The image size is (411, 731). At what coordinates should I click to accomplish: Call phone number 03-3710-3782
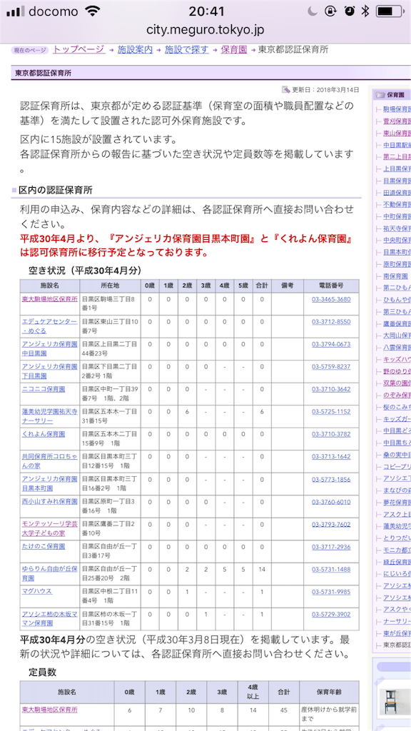click(x=331, y=433)
